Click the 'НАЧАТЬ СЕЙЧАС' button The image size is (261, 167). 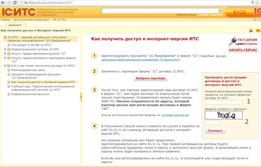(x=243, y=50)
